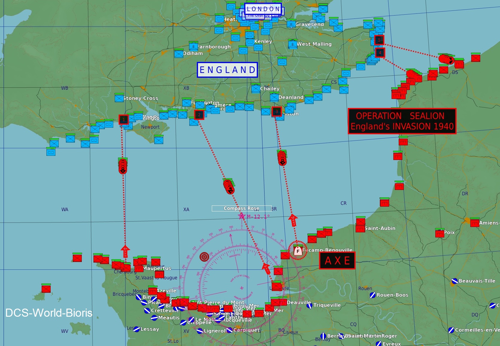Viewport: 500px width, 346px height.
Task: Select the West Malling airfield icon
Action: 292,44
